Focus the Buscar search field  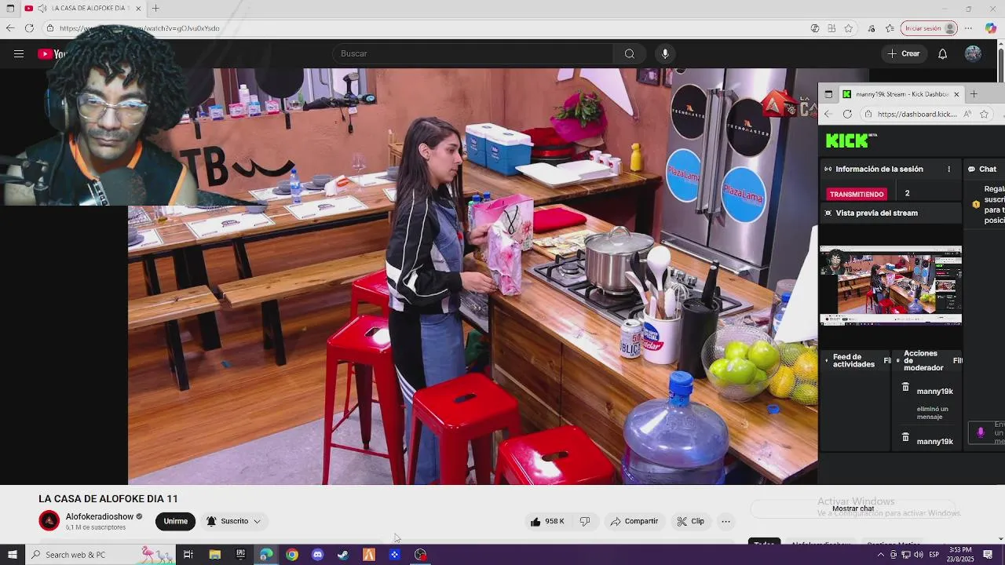point(473,53)
